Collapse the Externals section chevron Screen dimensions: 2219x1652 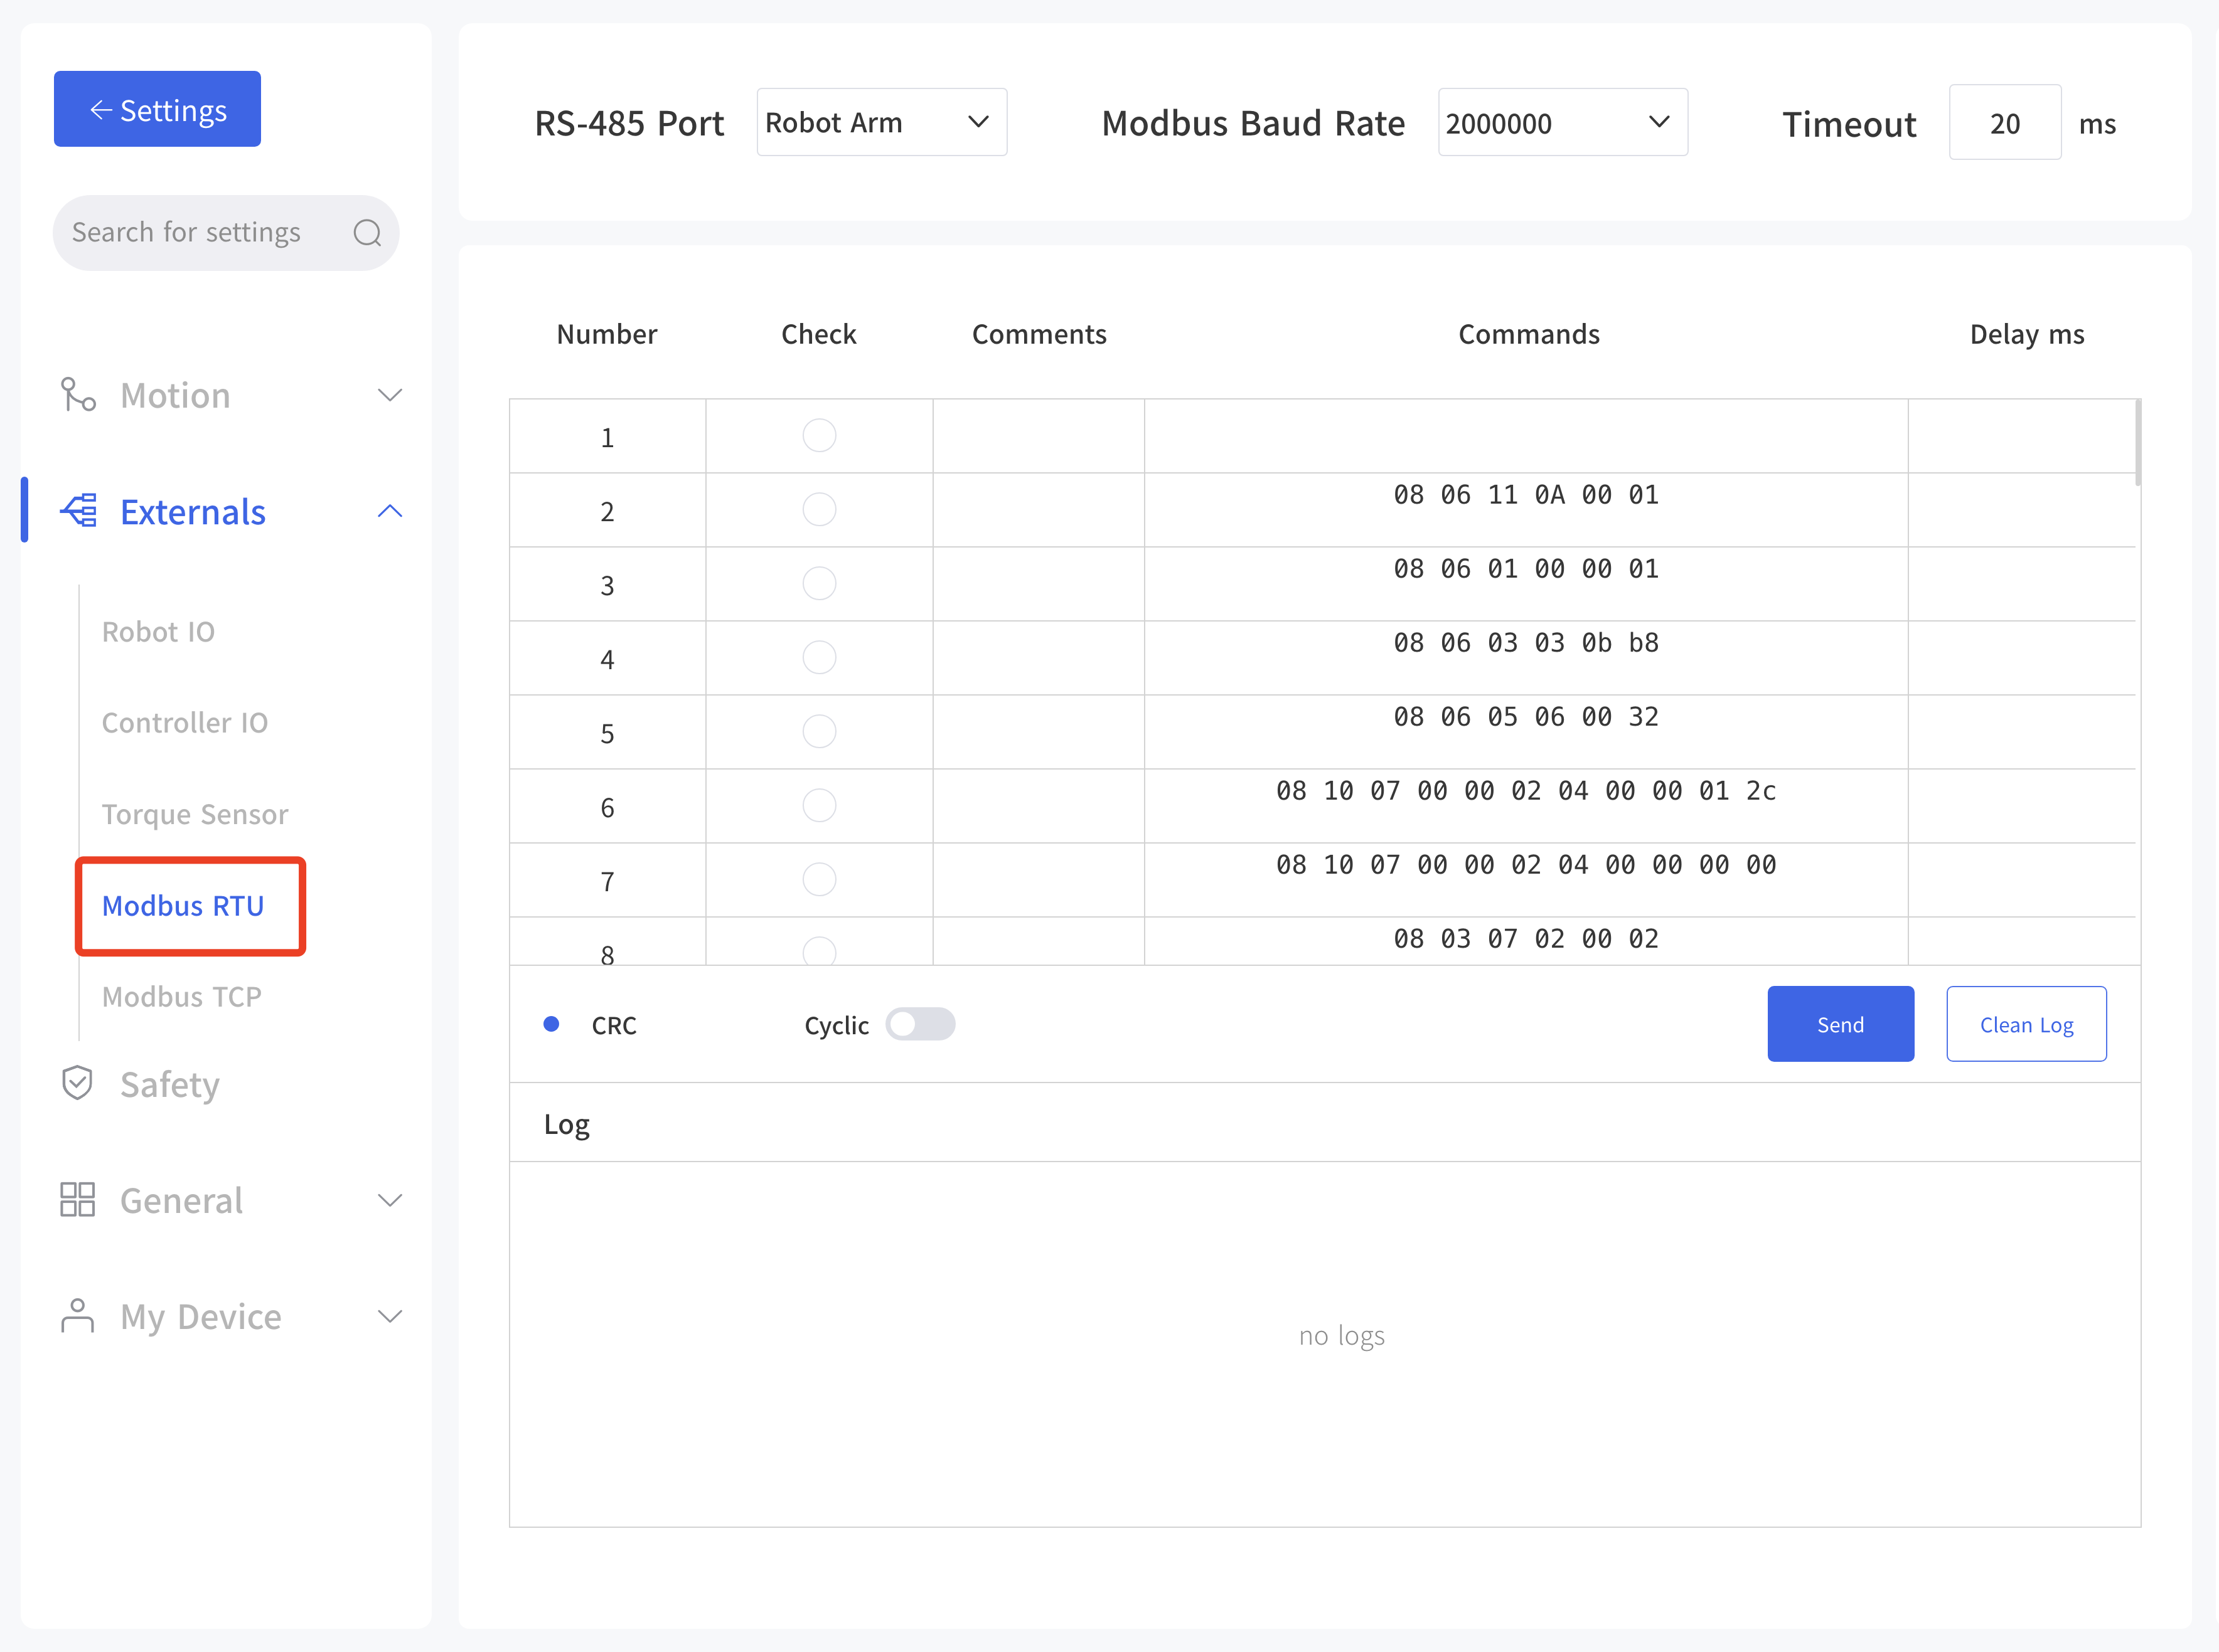(x=390, y=511)
